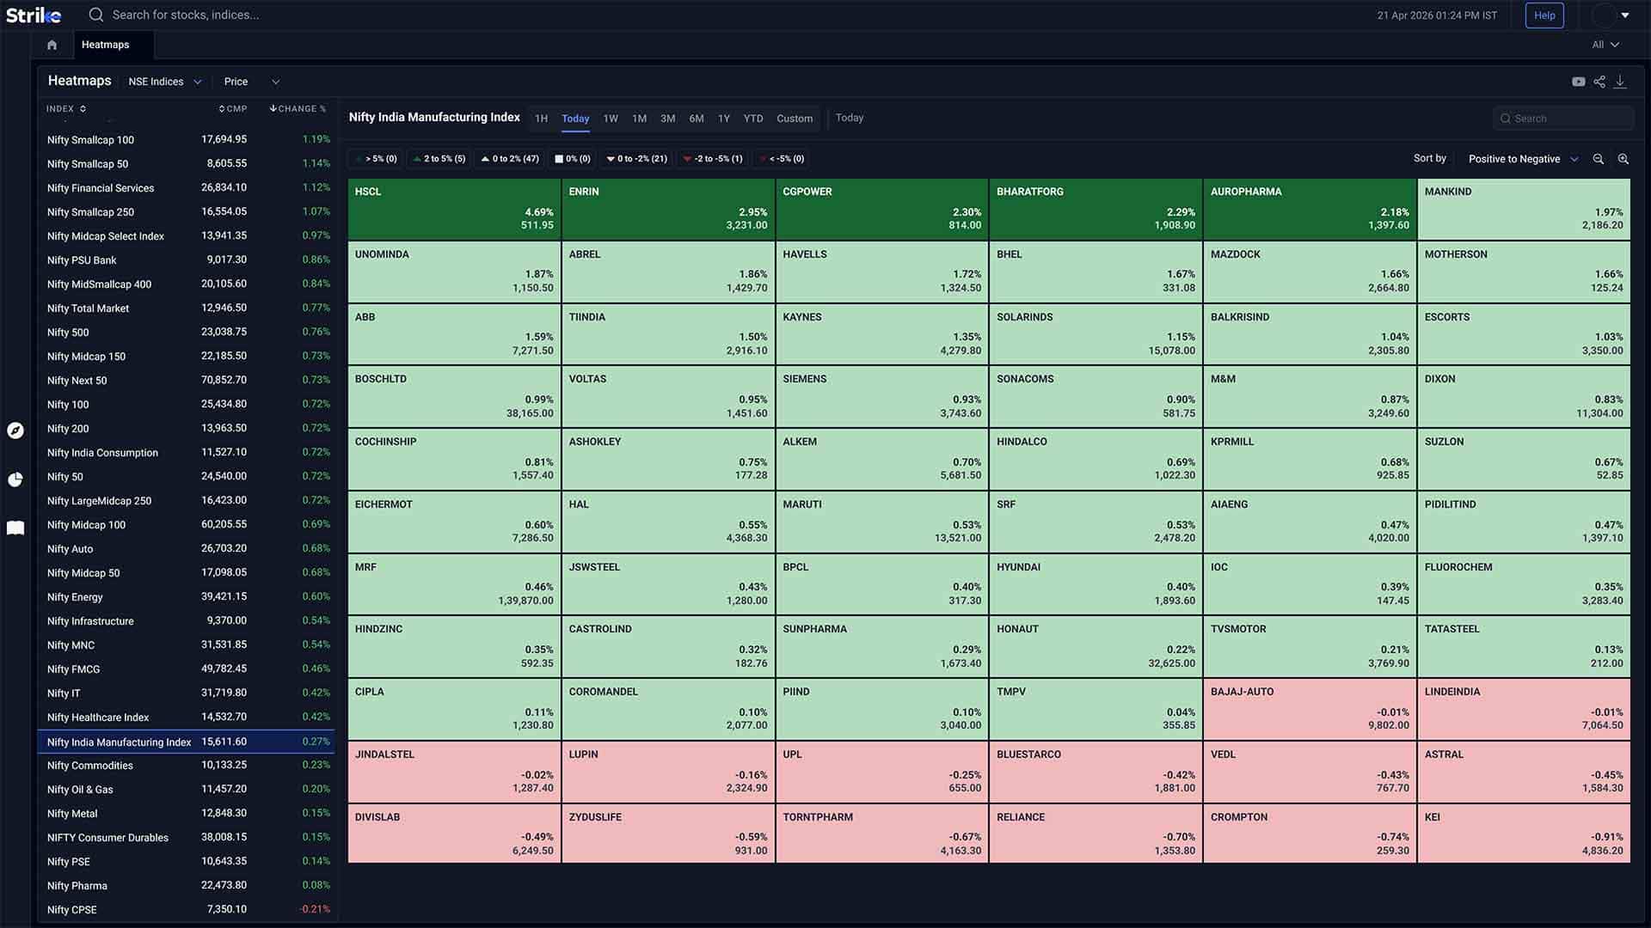
Task: Click the video tutorial icon
Action: [1579, 82]
